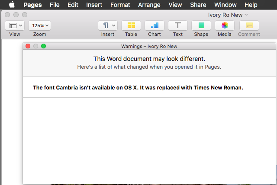Click the Insert paragraph mark icon
Screen dimensions: 277x185
[x=106, y=26]
